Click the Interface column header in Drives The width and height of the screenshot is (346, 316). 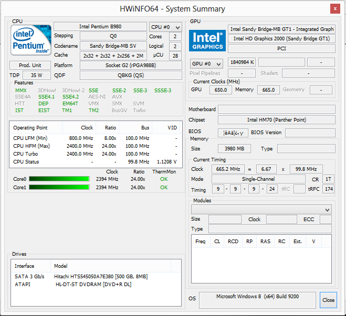coord(31,266)
